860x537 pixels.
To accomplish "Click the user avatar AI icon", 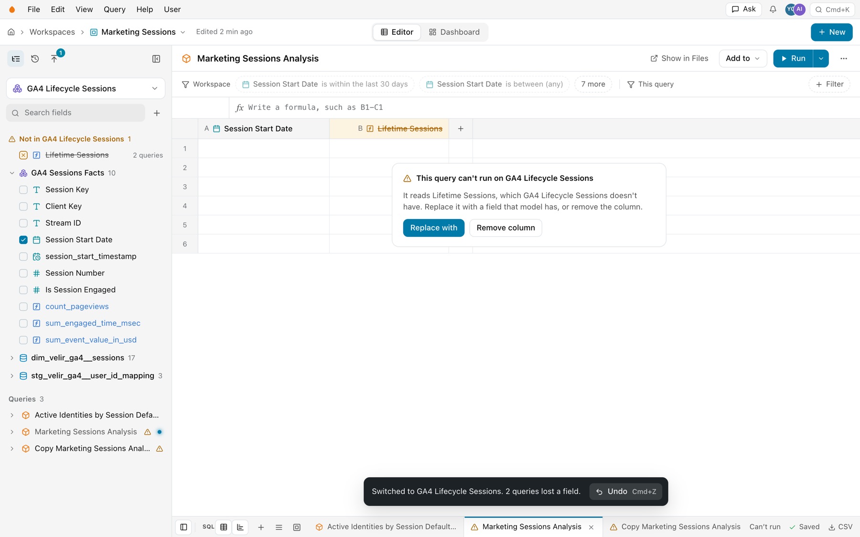I will coord(800,10).
